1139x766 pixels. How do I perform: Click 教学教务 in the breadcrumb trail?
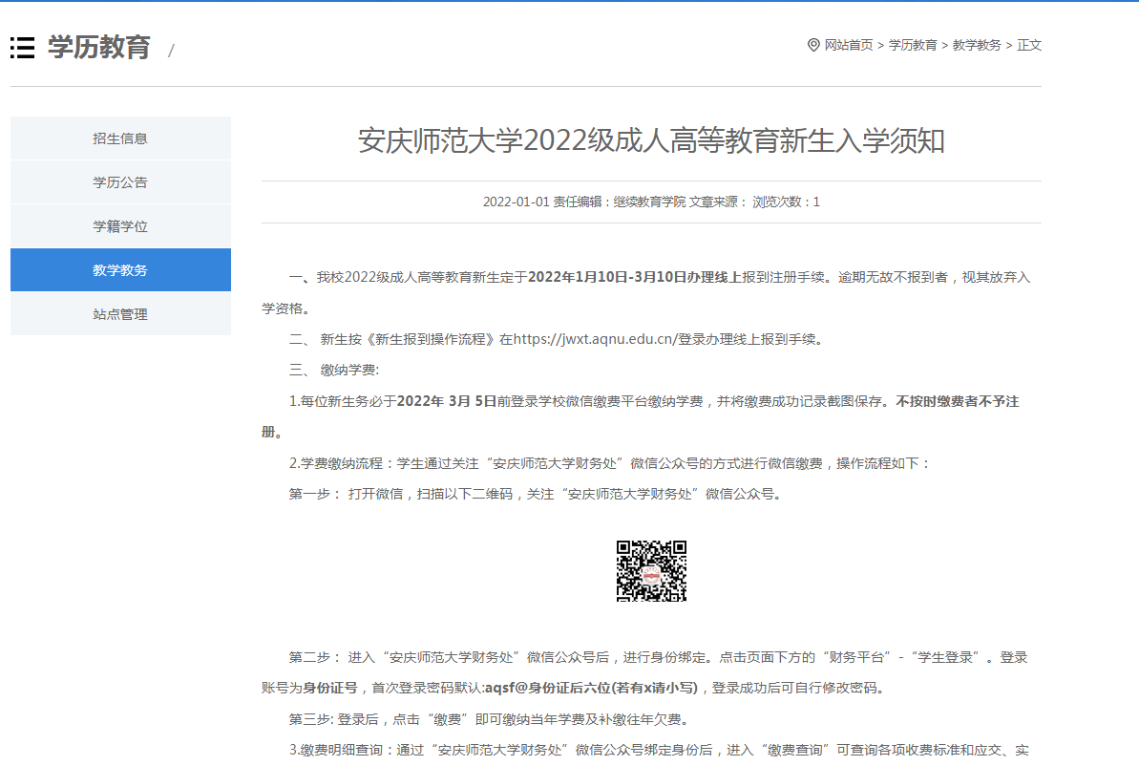pos(977,45)
